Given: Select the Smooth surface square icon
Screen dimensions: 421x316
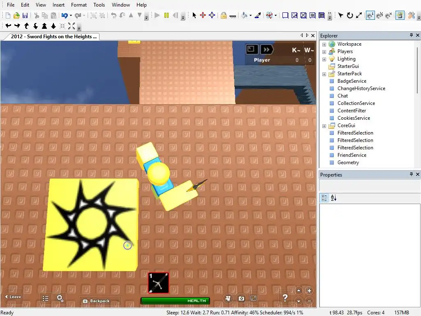Looking at the screenshot, I should click(285, 15).
